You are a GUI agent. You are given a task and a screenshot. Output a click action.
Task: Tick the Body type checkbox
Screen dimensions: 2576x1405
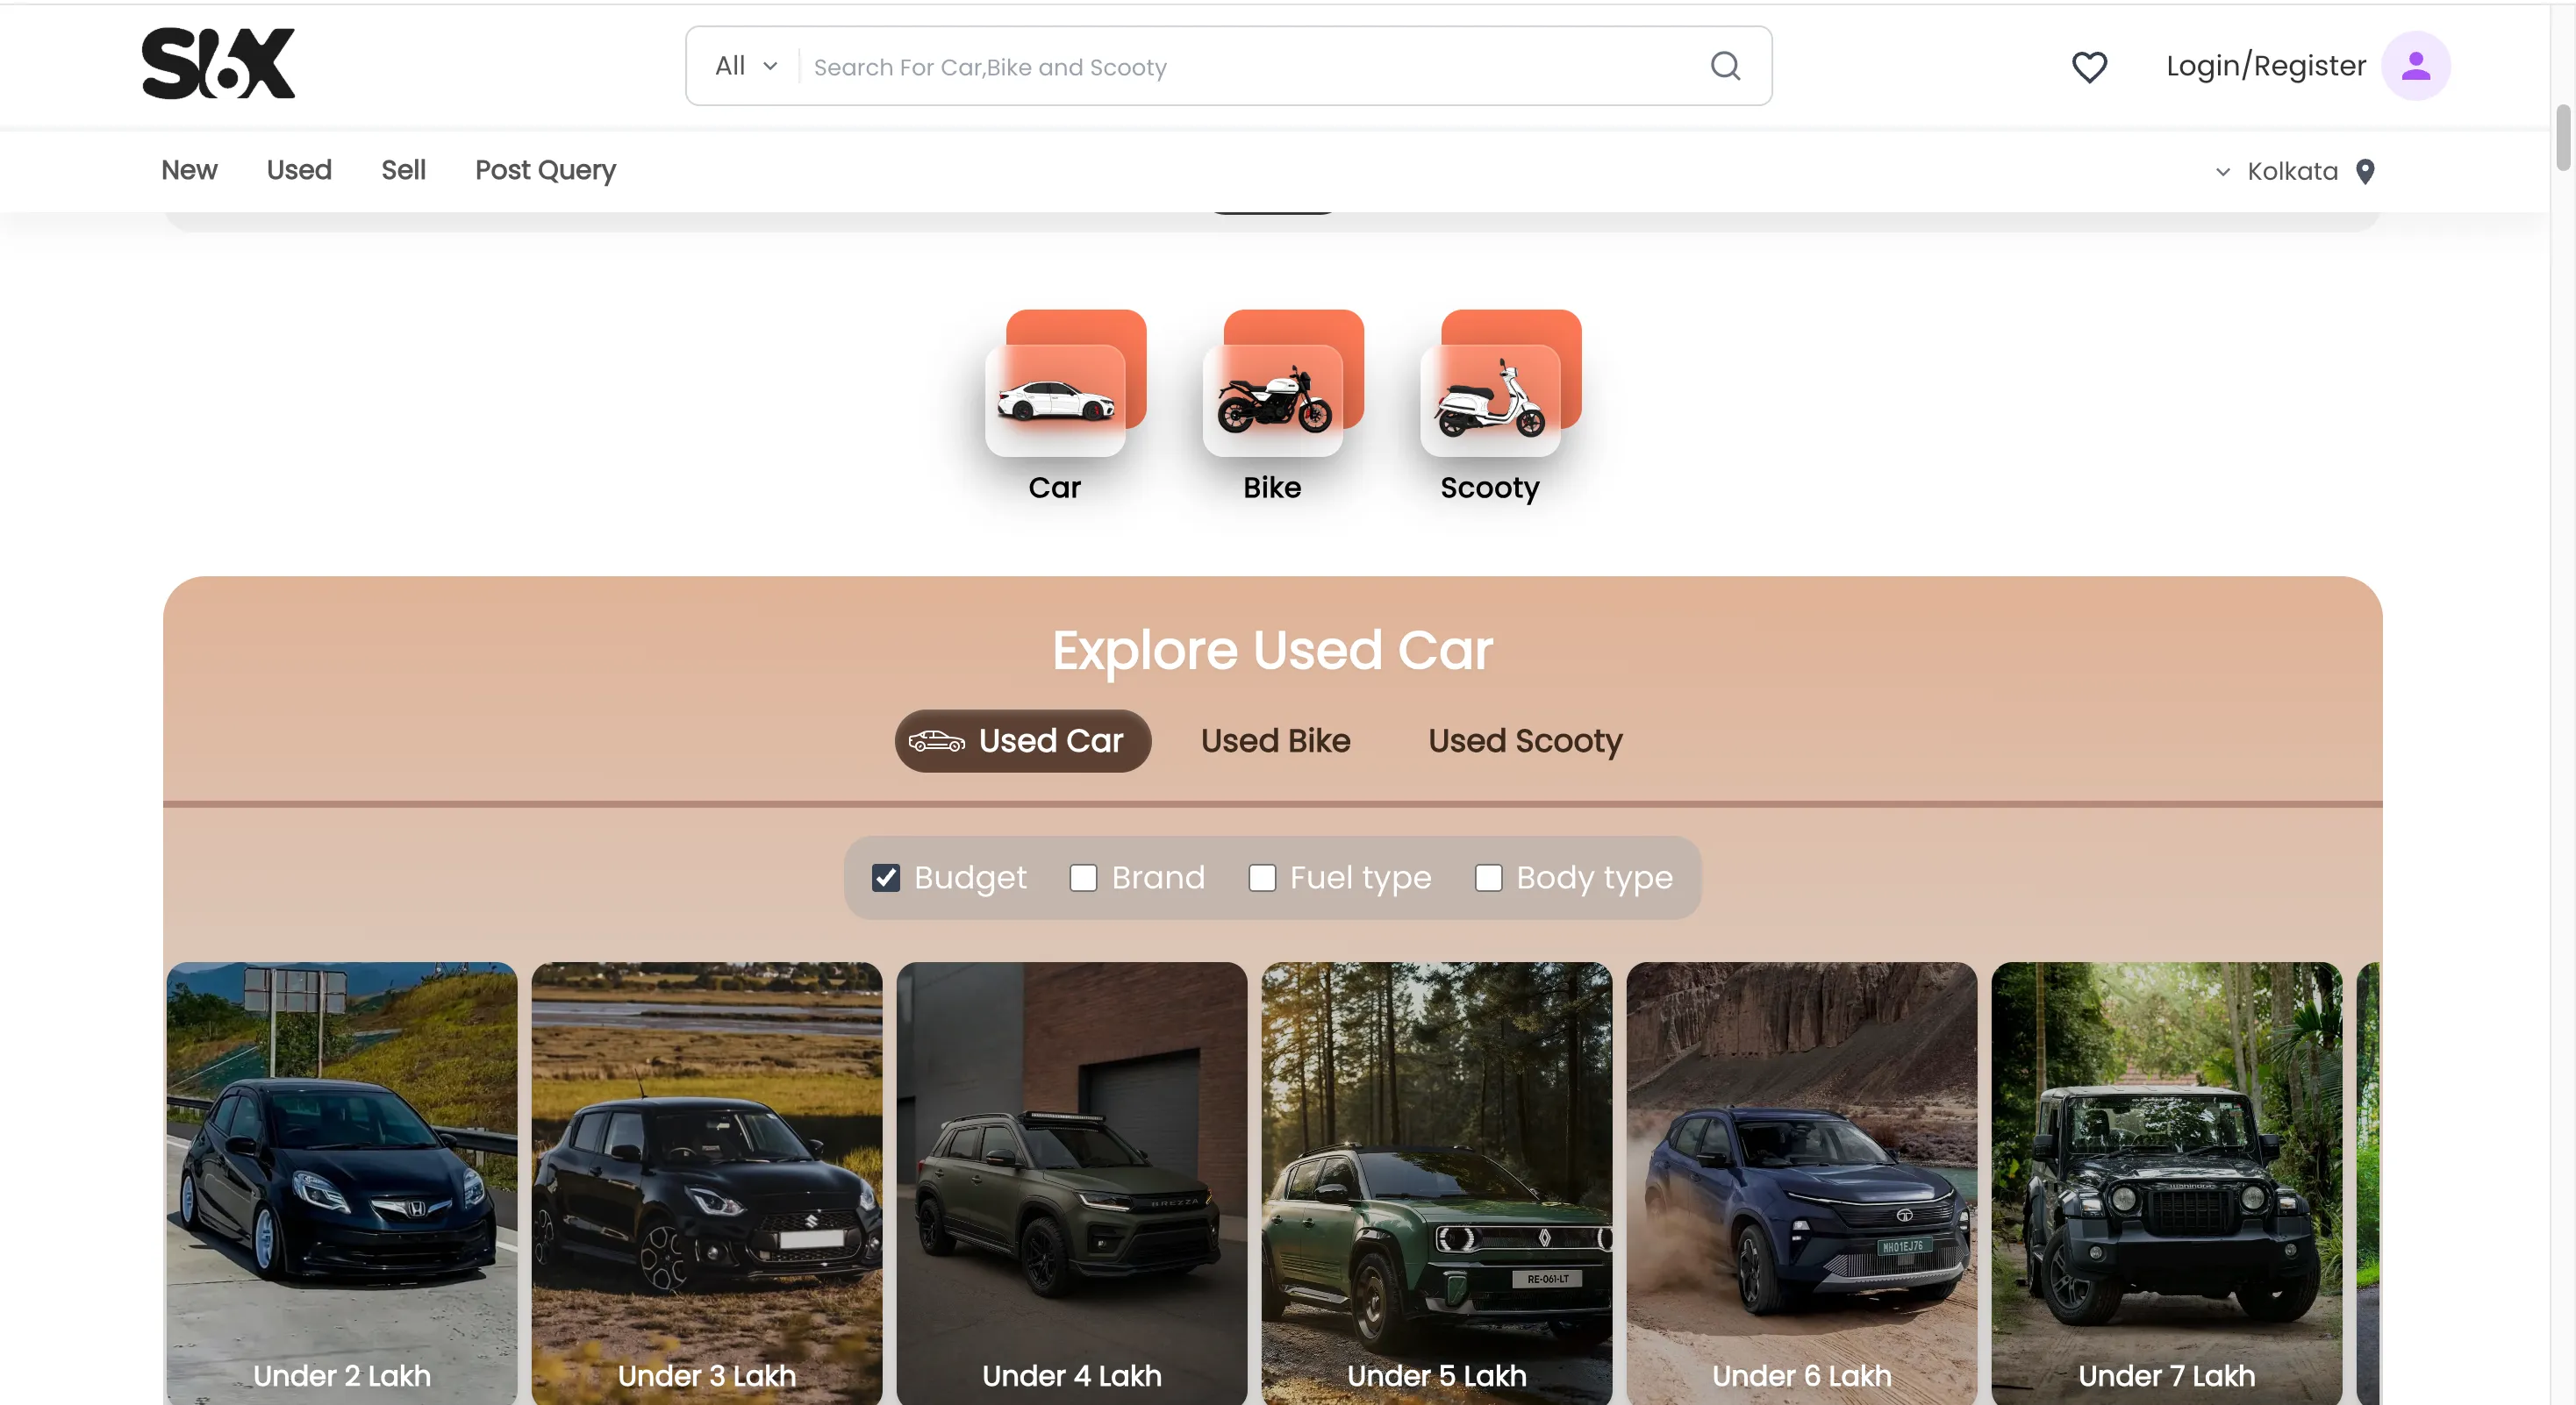click(x=1488, y=877)
